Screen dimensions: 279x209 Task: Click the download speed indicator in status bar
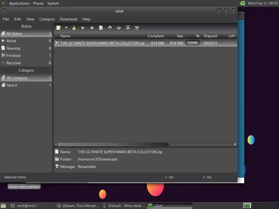coord(169,177)
